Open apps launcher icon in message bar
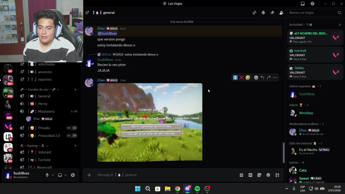Screen dimensions: 345x194 [x=277, y=175]
